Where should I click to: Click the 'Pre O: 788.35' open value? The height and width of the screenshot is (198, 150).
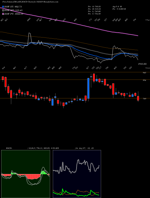[94, 6]
